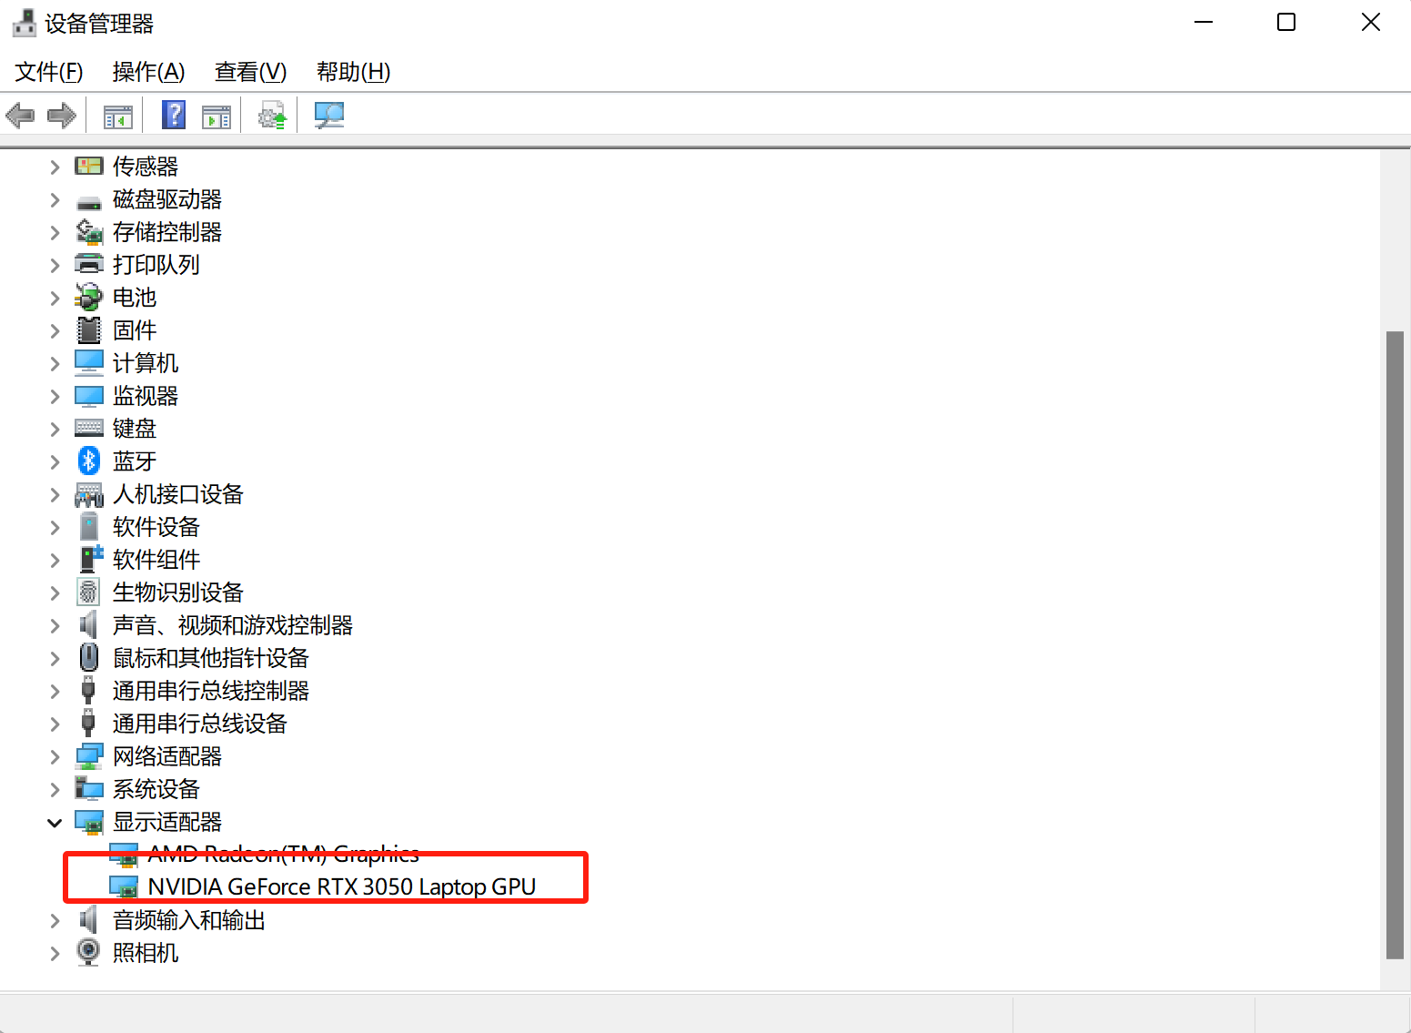Click the 打印队列 printer icon
Screen dimensions: 1411x1033
click(89, 265)
